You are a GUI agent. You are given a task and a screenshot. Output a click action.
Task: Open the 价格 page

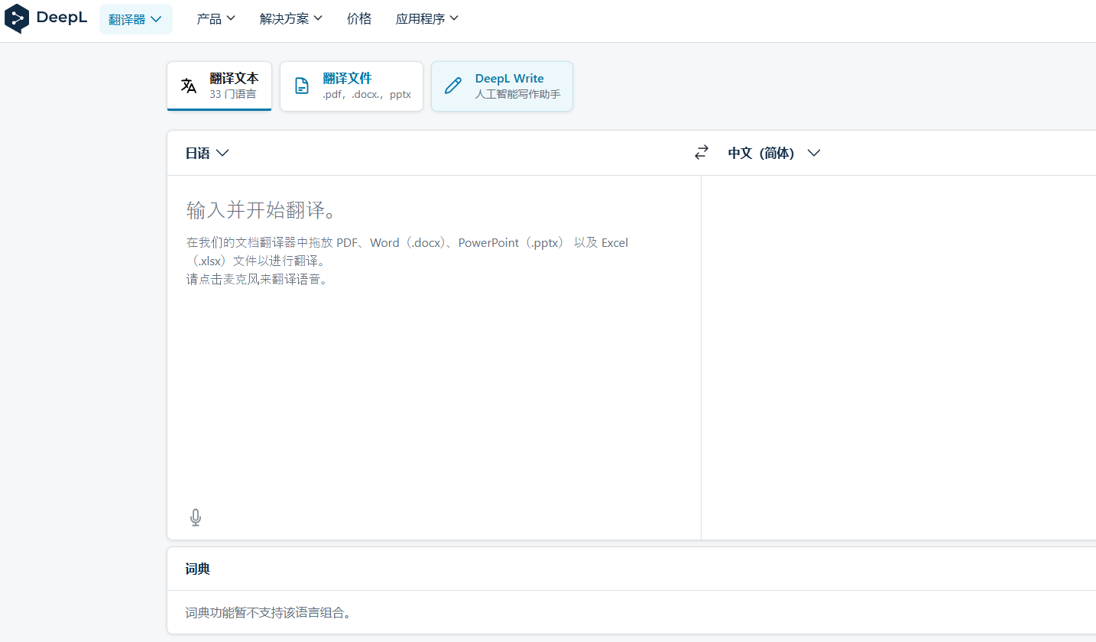[x=359, y=18]
